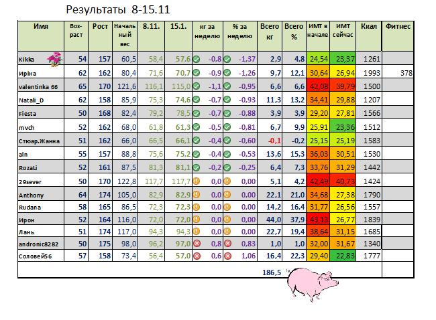Select the 'Воз-раст' column header
The height and width of the screenshot is (320, 436).
[76, 36]
